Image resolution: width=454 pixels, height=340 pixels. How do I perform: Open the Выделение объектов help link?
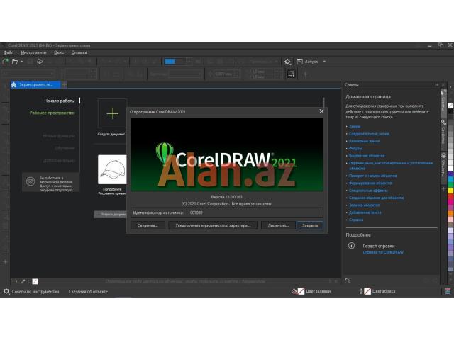pyautogui.click(x=367, y=156)
